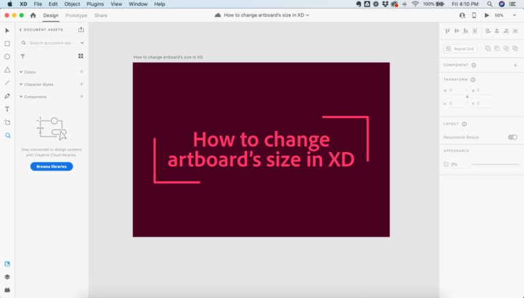This screenshot has height=298, width=524.
Task: Click the filter funnel icon in assets
Action: (x=23, y=57)
